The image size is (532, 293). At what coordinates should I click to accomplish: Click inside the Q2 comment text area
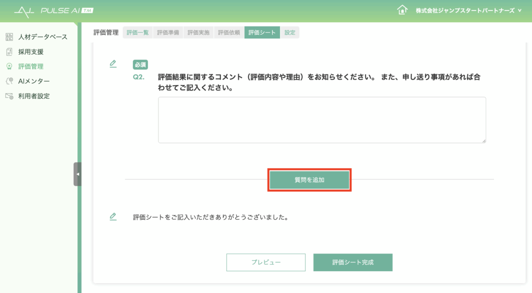[322, 120]
